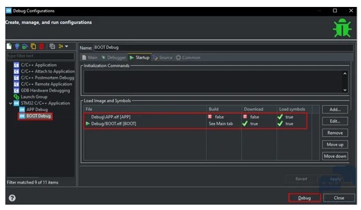The height and width of the screenshot is (210, 361).
Task: Collapse the STM32 C/C++ Application node
Action: pos(10,103)
